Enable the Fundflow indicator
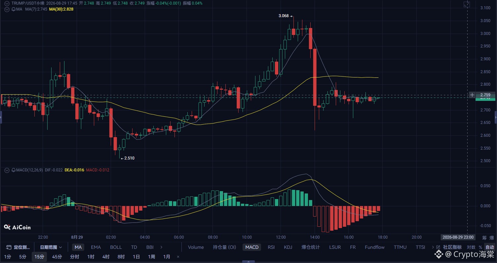 pyautogui.click(x=375, y=247)
